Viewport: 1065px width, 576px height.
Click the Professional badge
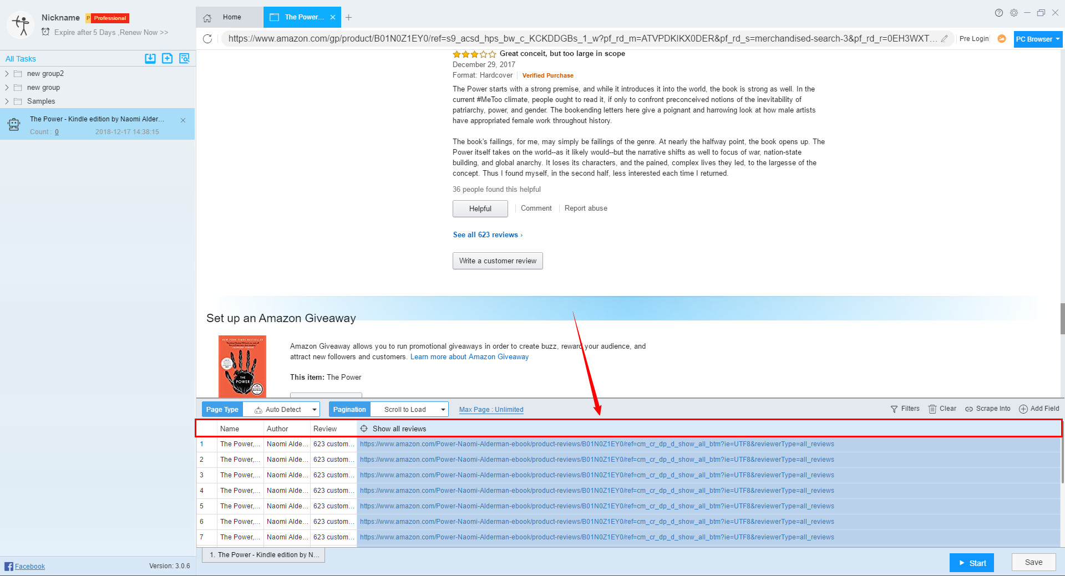pyautogui.click(x=108, y=18)
